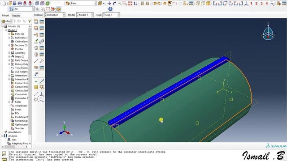This screenshot has height=161, width=287.
Task: Open a model database file
Action: [9, 3]
